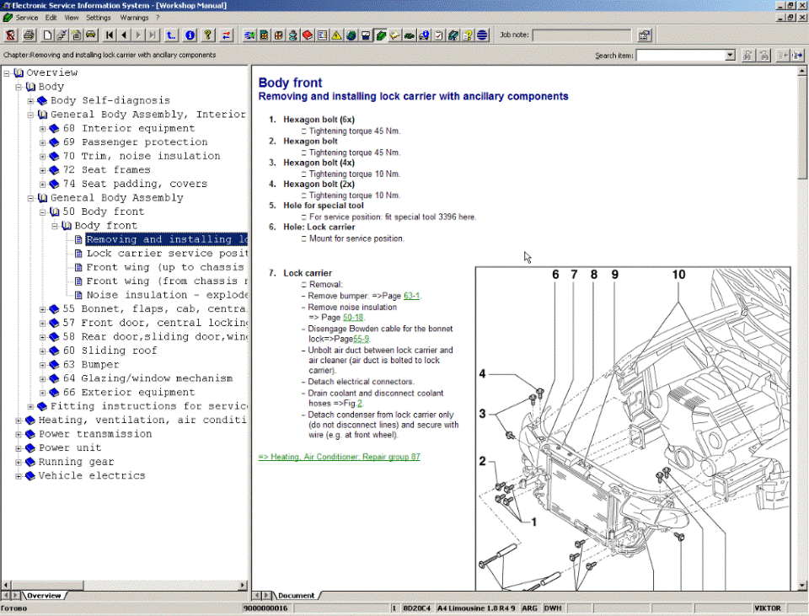Select the Document tab at bottom
Screen dimensions: 809x616
click(x=296, y=596)
